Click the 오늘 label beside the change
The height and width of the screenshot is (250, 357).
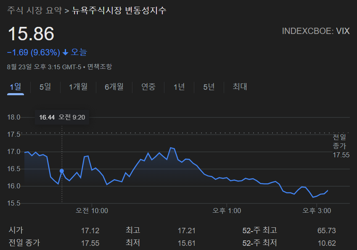coord(79,52)
